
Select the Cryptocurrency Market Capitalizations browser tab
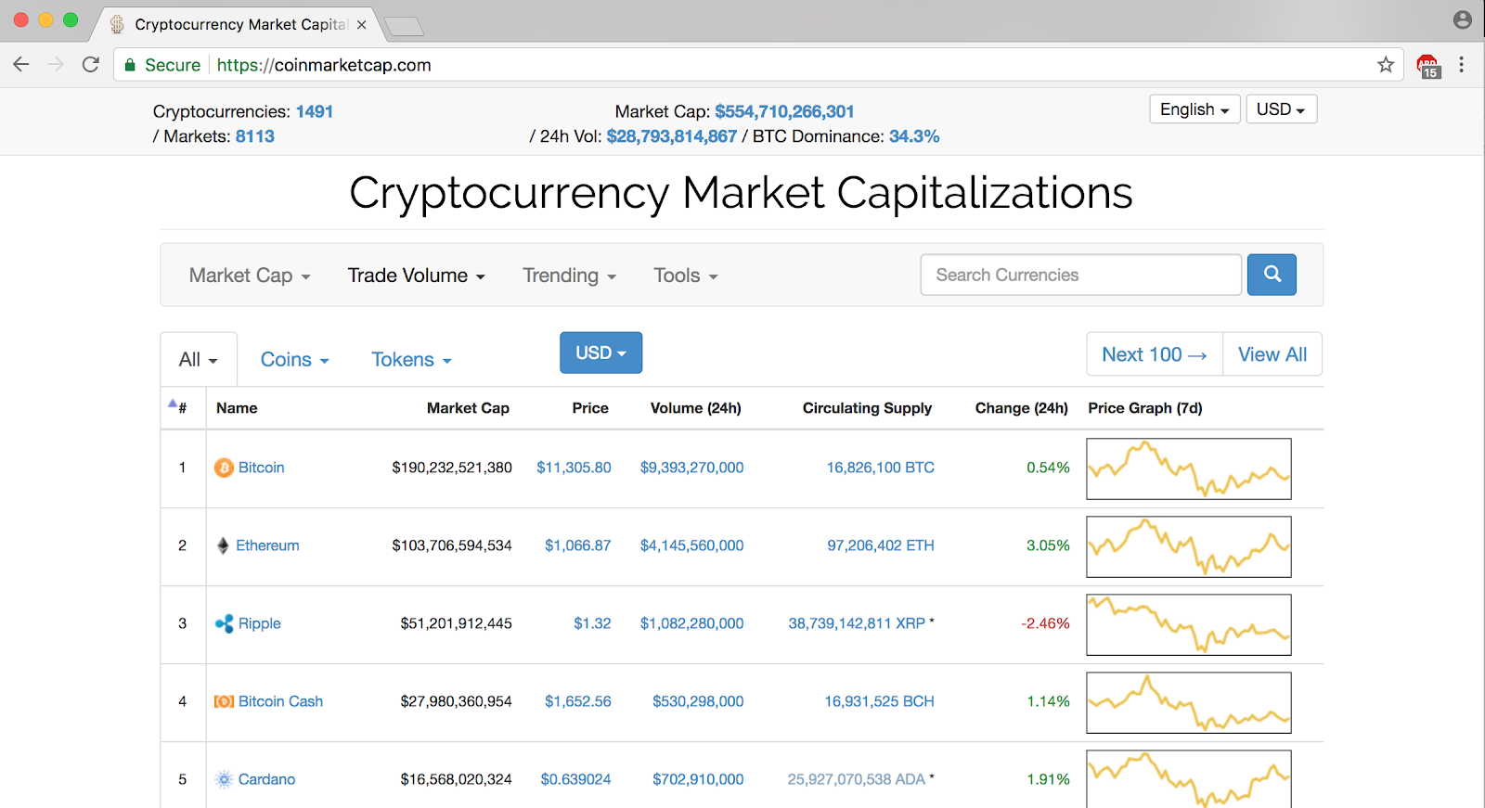tap(239, 25)
